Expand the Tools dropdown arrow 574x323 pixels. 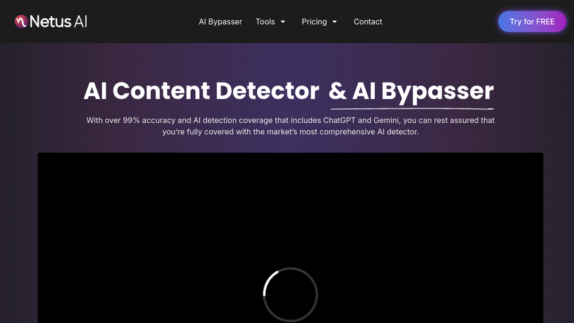point(282,22)
